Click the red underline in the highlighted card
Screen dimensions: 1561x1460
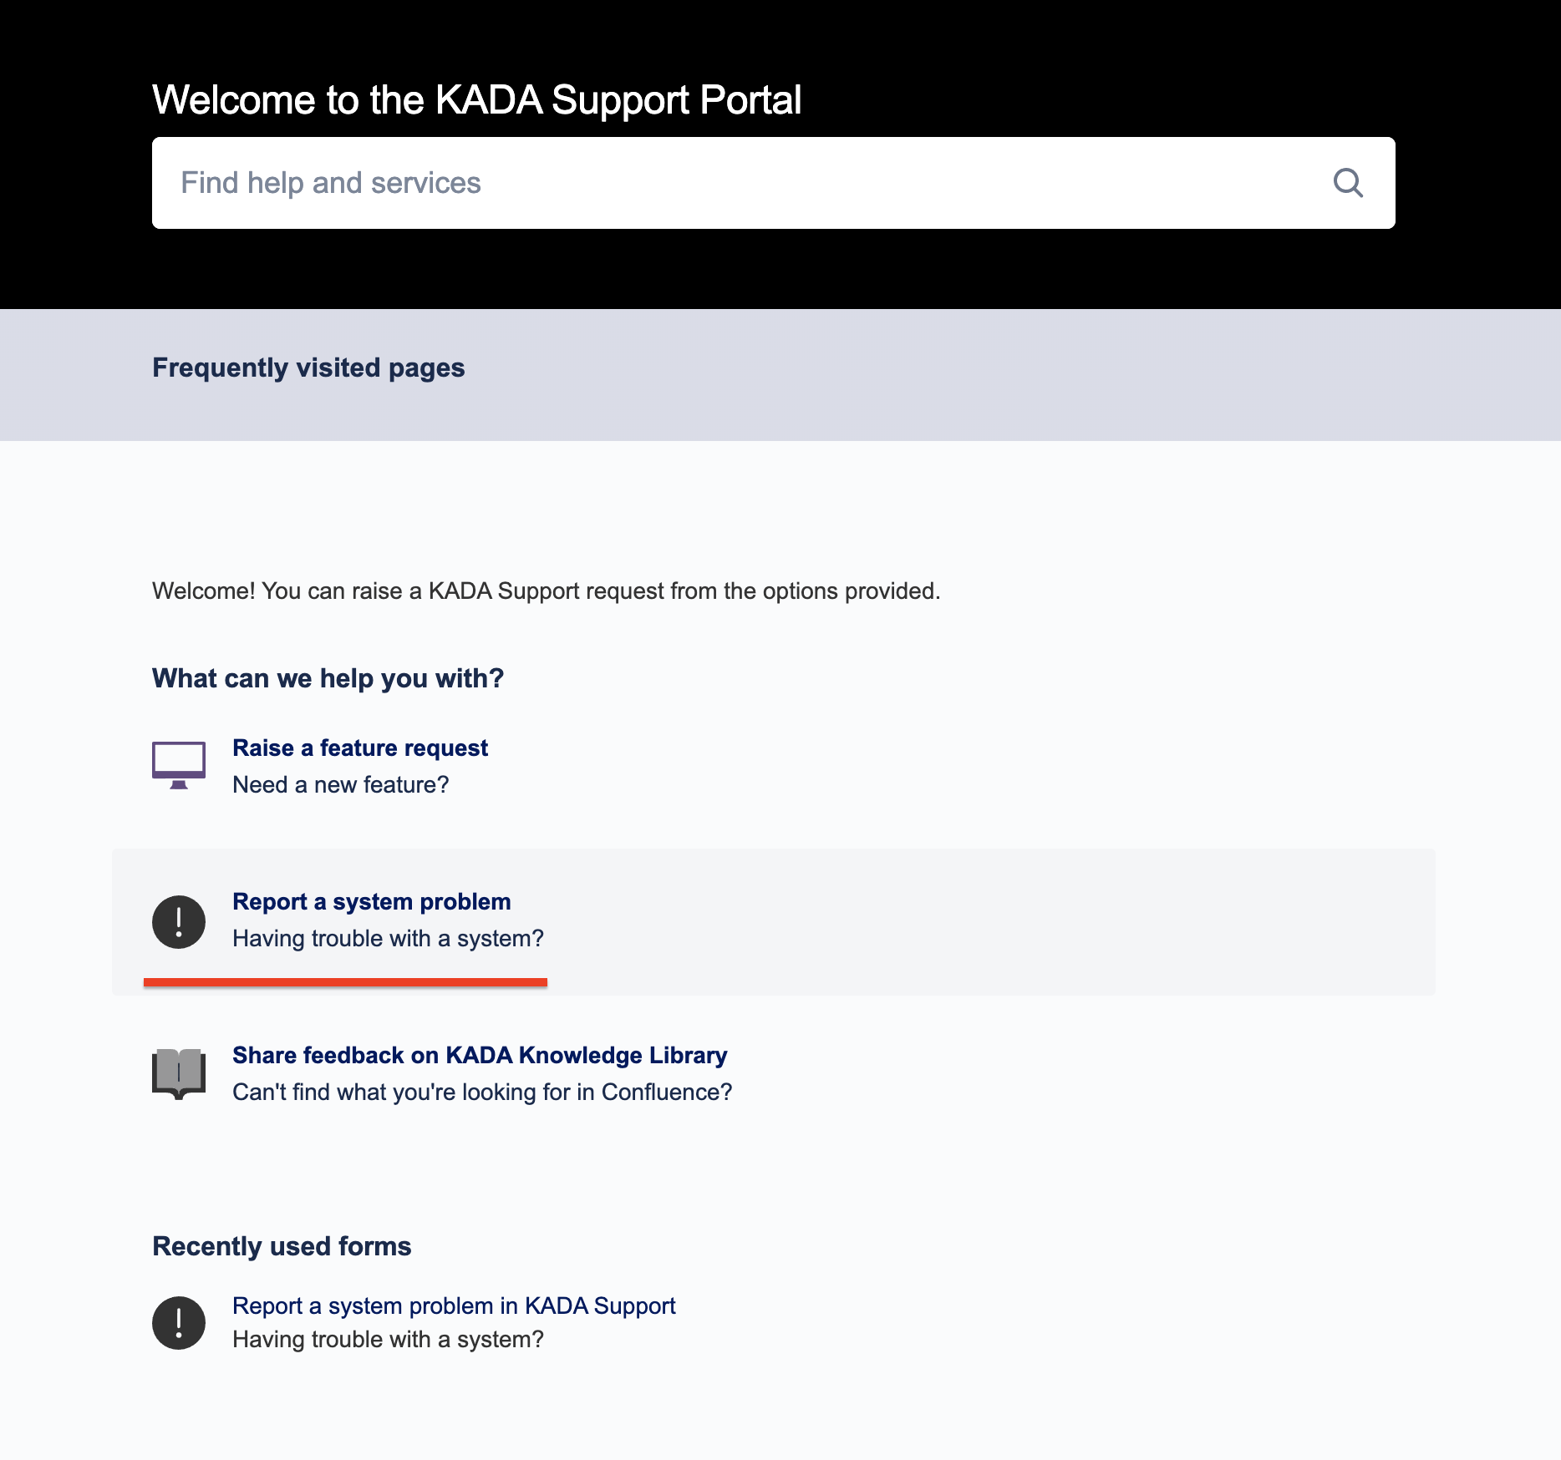coord(345,982)
